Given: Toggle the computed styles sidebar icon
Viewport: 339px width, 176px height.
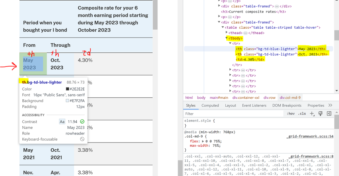Looking at the screenshot, I should (329, 114).
